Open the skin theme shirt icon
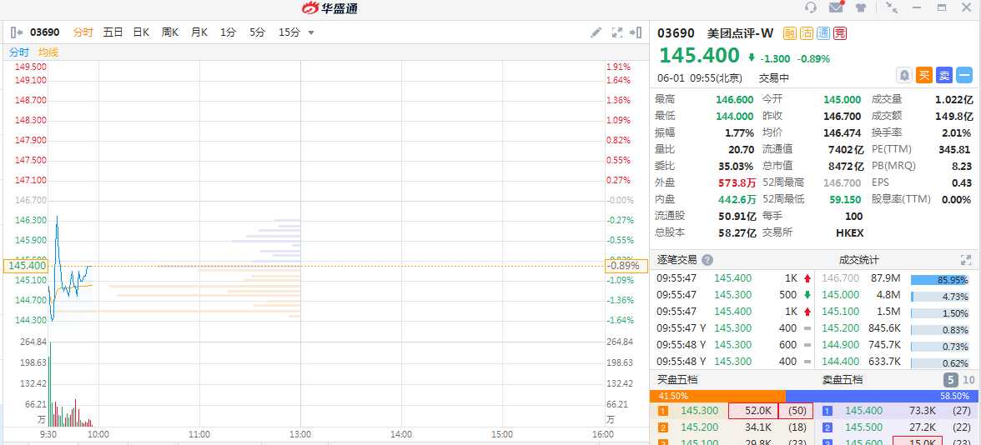Viewport: 981px width, 445px height. (x=861, y=7)
